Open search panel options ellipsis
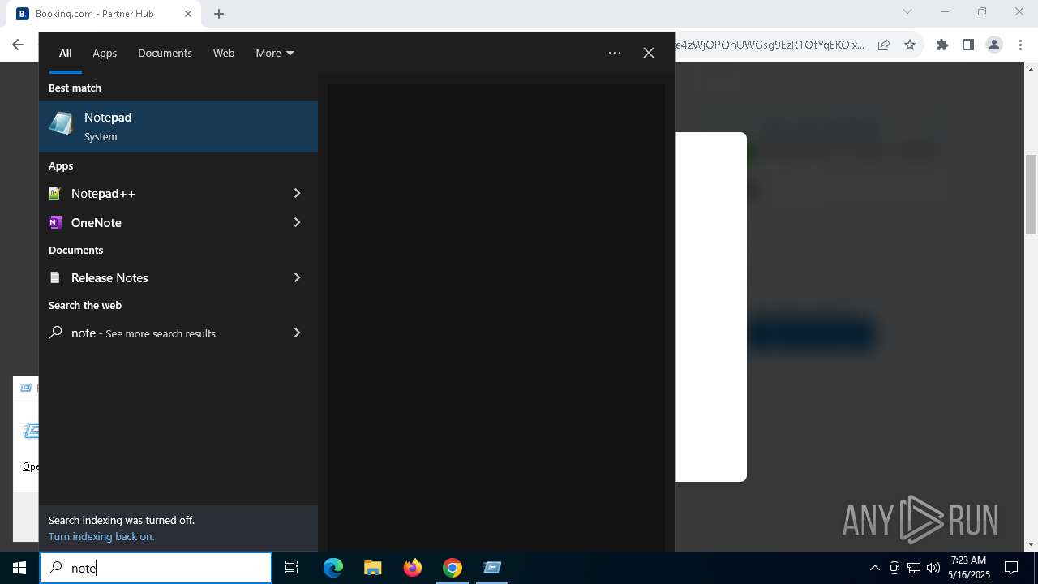Viewport: 1038px width, 584px height. [x=615, y=53]
